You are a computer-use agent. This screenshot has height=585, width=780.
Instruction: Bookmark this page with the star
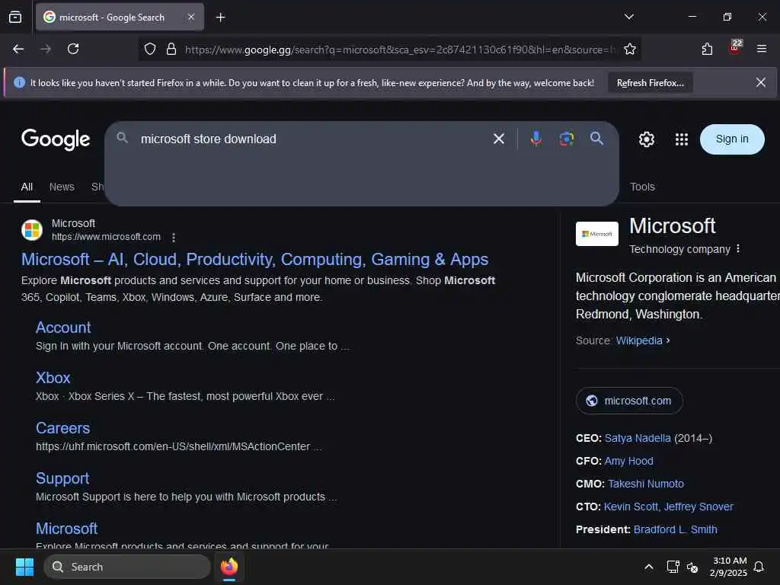(630, 49)
